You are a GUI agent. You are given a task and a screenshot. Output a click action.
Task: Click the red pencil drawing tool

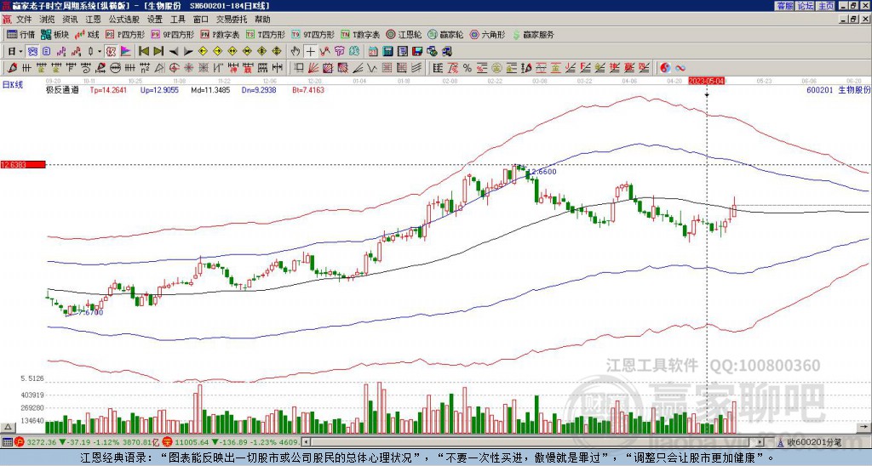click(x=11, y=68)
